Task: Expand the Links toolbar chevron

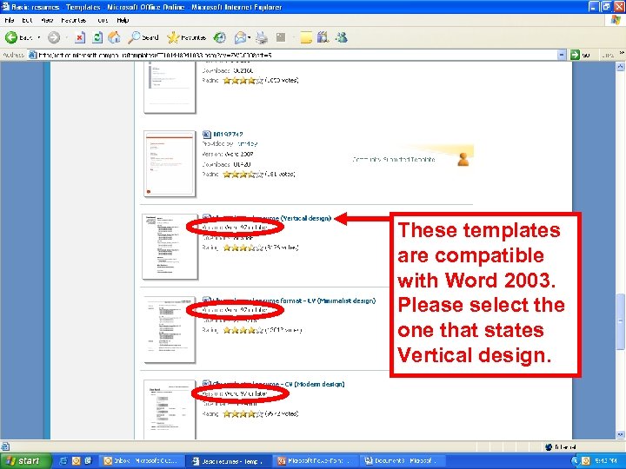Action: (621, 53)
